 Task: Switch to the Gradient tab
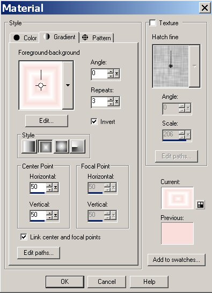60,37
